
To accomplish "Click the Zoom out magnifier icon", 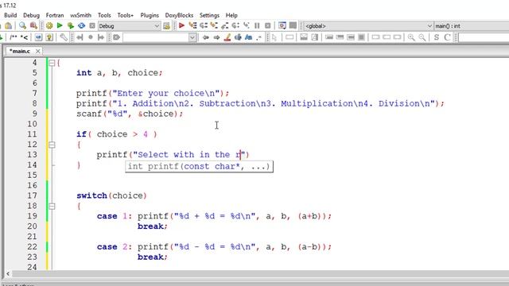I will click(422, 37).
